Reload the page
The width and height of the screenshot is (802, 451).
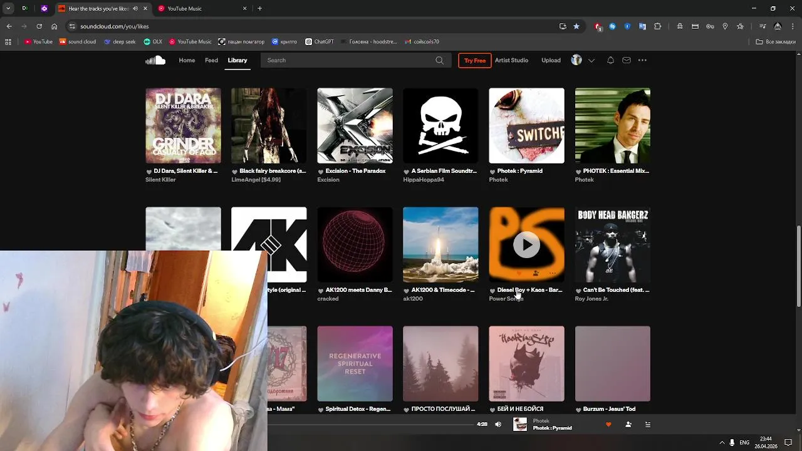point(39,26)
